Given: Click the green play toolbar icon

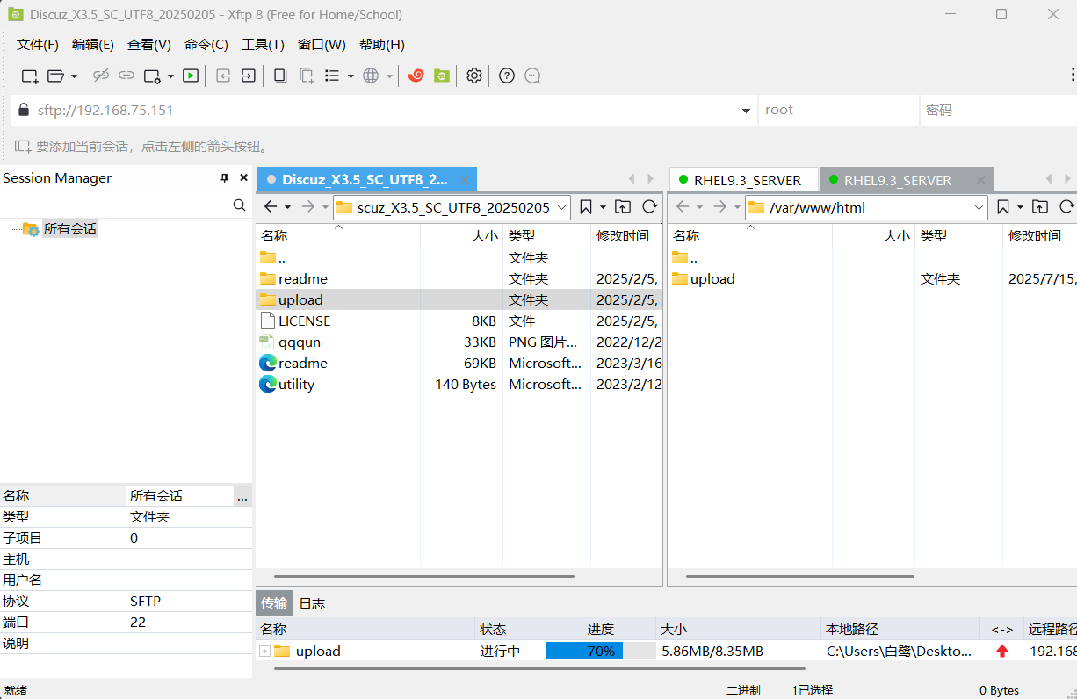Looking at the screenshot, I should pos(191,76).
